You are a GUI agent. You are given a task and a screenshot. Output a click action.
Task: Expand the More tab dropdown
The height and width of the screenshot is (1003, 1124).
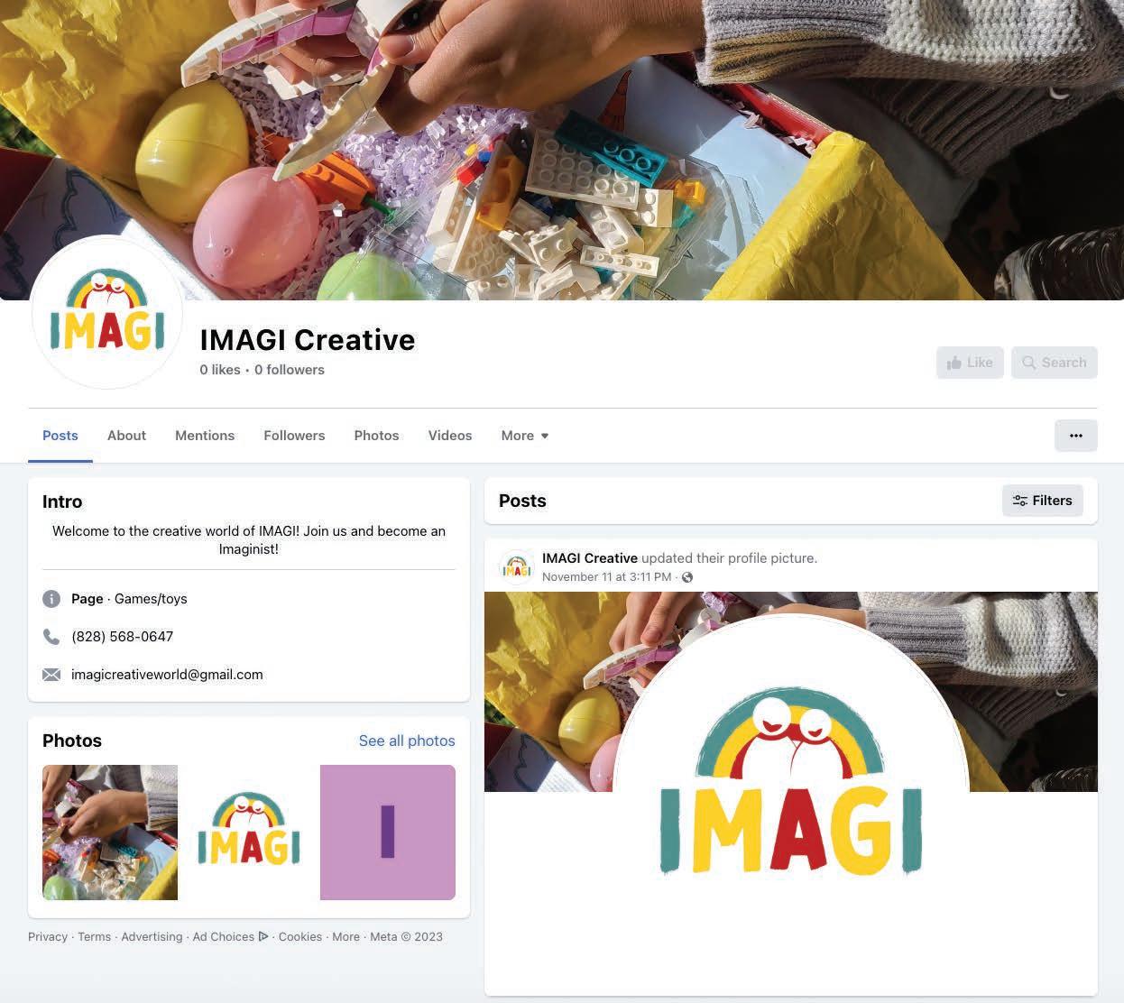(525, 436)
